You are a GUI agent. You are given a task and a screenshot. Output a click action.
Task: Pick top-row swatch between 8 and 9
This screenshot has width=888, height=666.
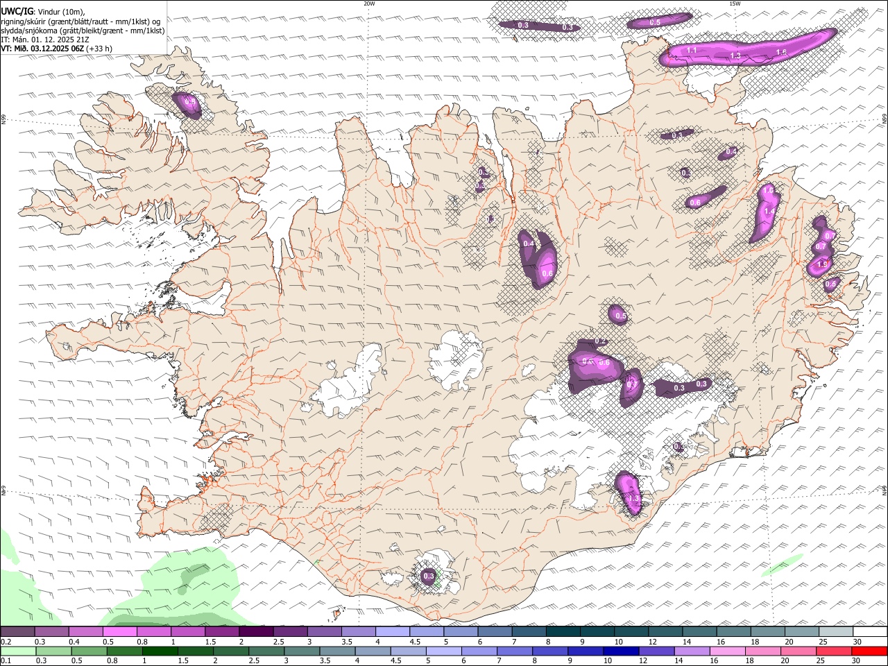(x=563, y=632)
